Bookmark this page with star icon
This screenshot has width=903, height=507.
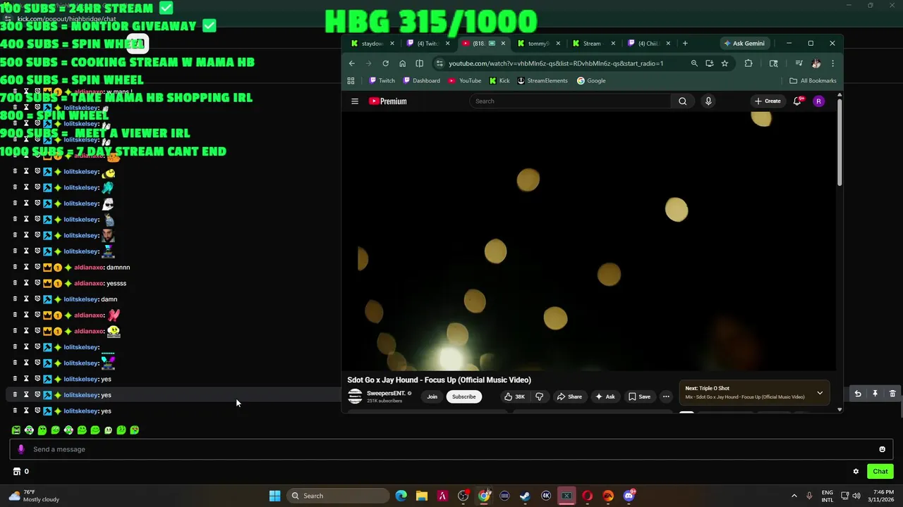[725, 63]
